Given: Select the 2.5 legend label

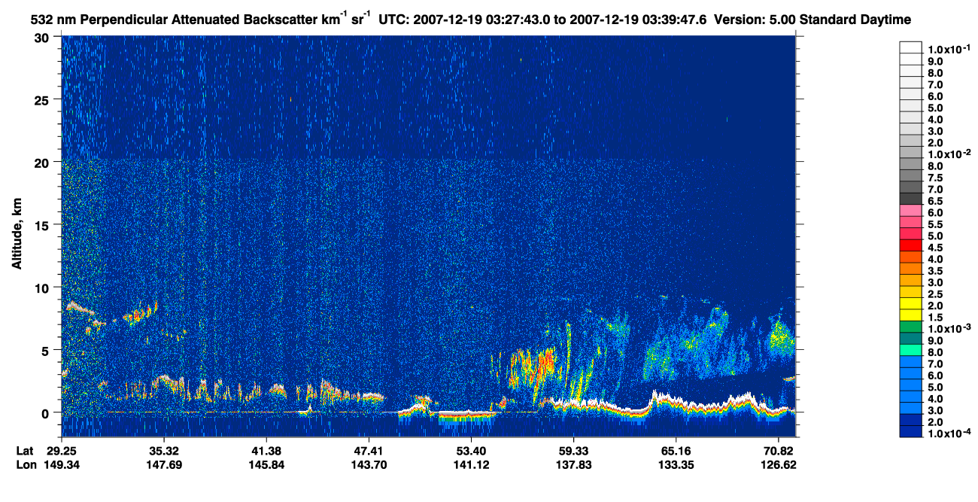Looking at the screenshot, I should [x=935, y=294].
